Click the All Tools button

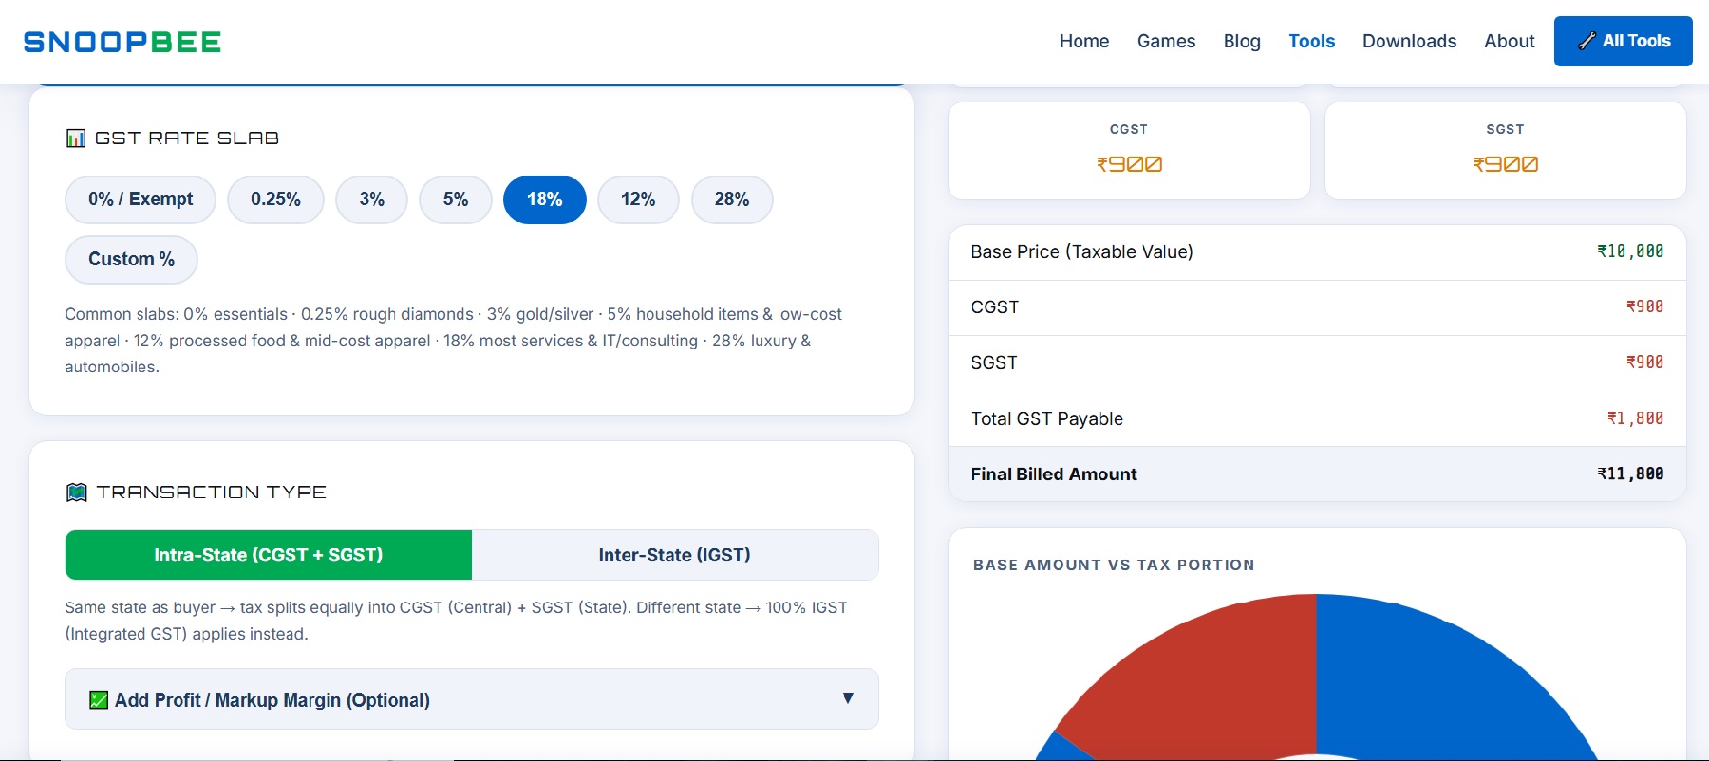pyautogui.click(x=1623, y=41)
